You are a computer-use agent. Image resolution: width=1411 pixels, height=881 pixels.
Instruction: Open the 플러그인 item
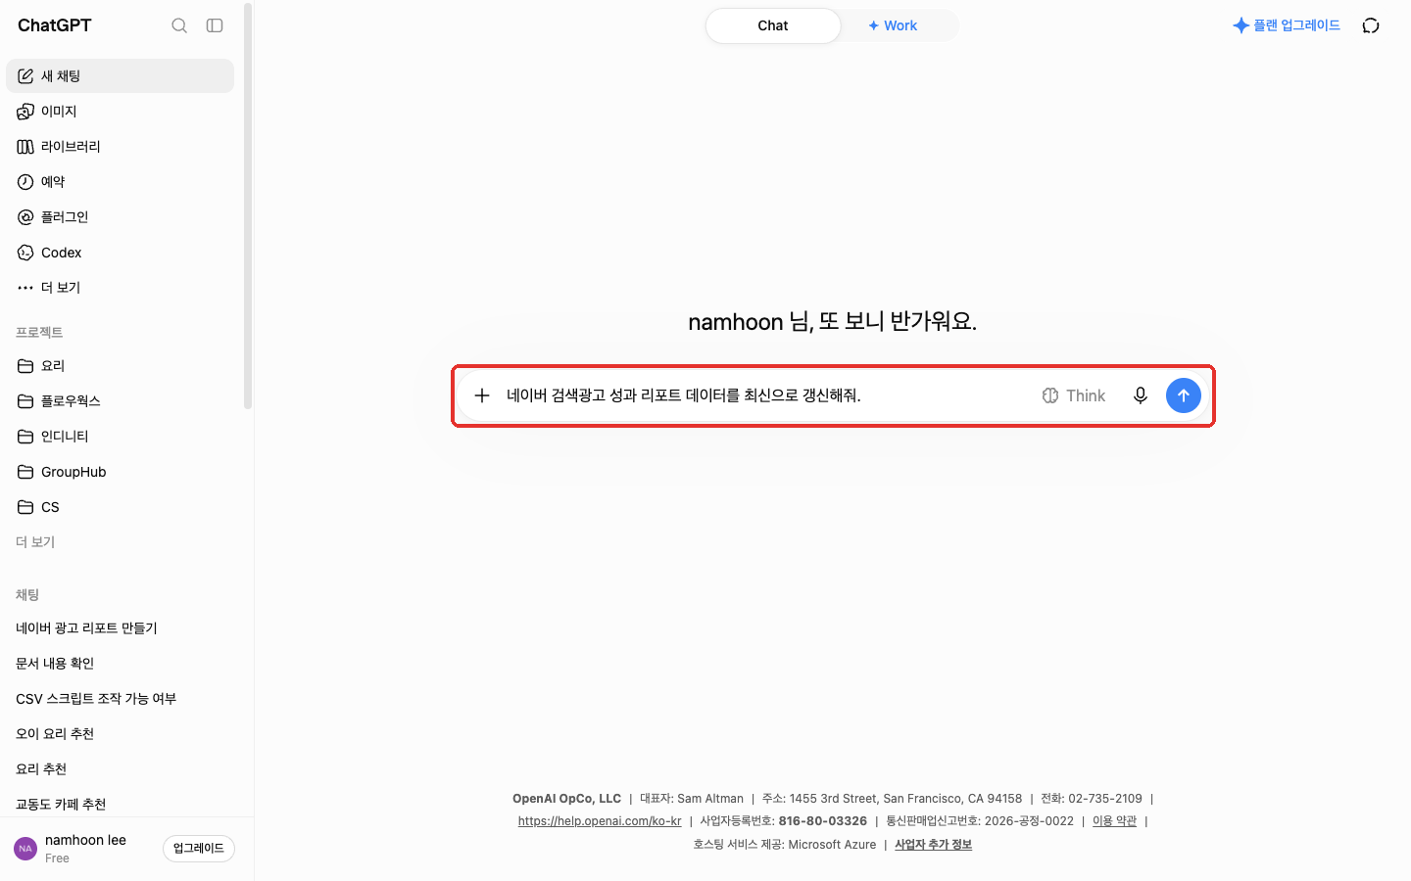(120, 217)
